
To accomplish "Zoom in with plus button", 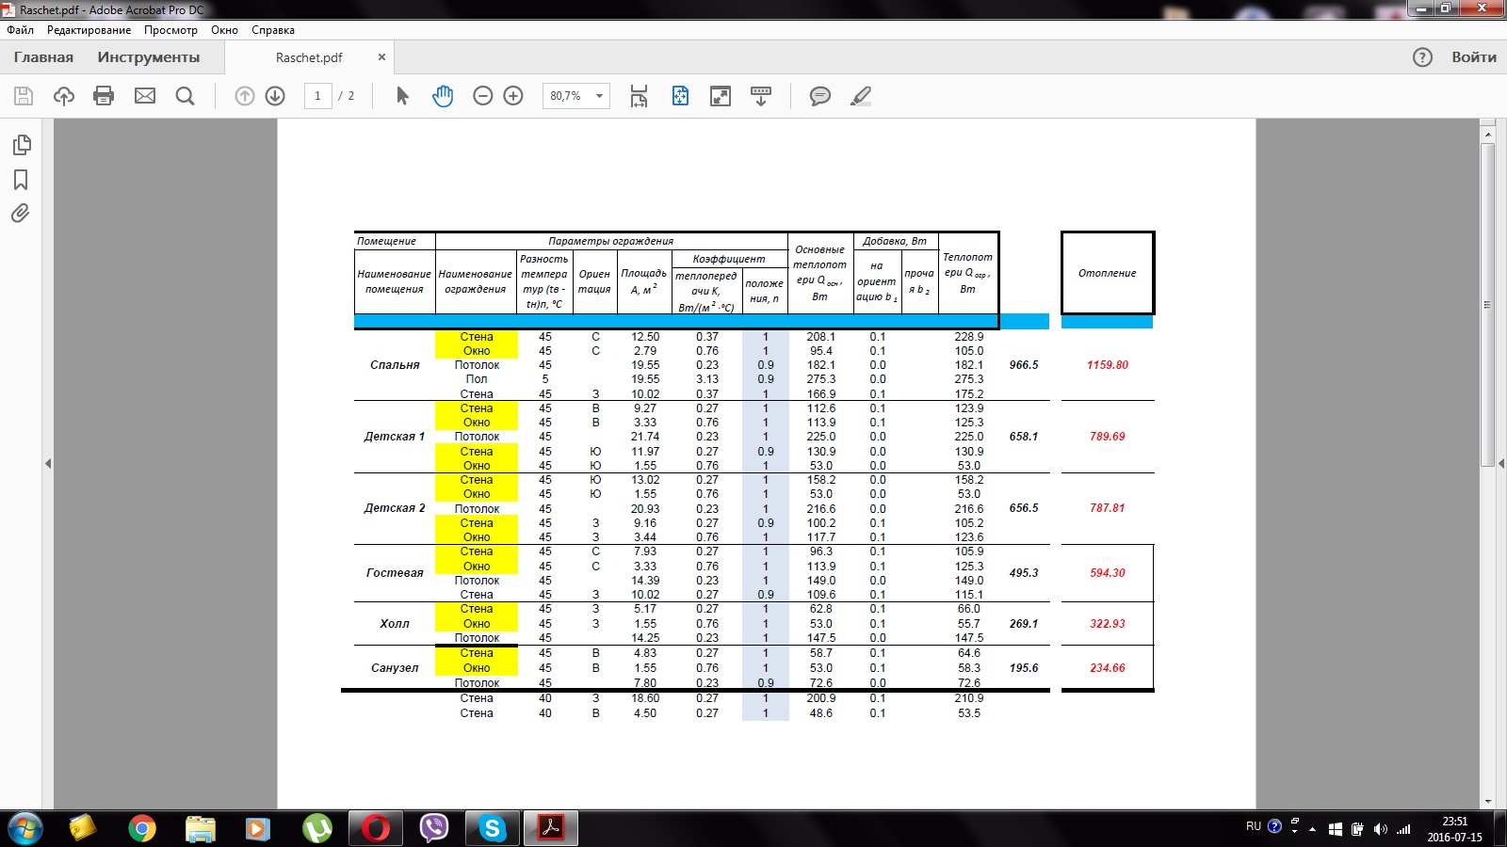I will 513,96.
